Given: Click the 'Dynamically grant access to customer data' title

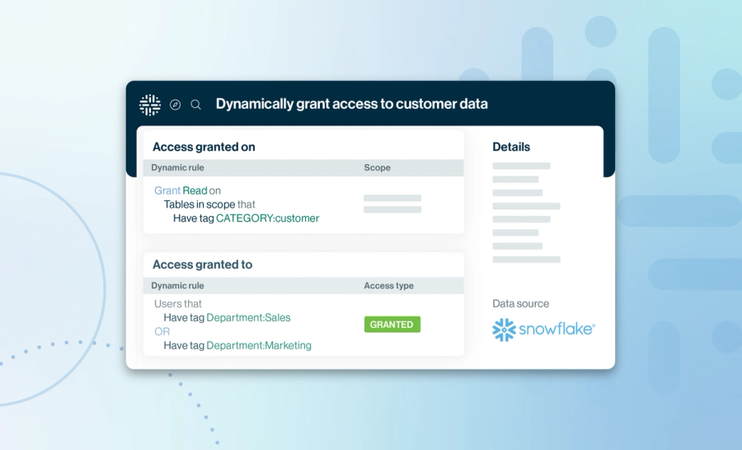Looking at the screenshot, I should (351, 104).
